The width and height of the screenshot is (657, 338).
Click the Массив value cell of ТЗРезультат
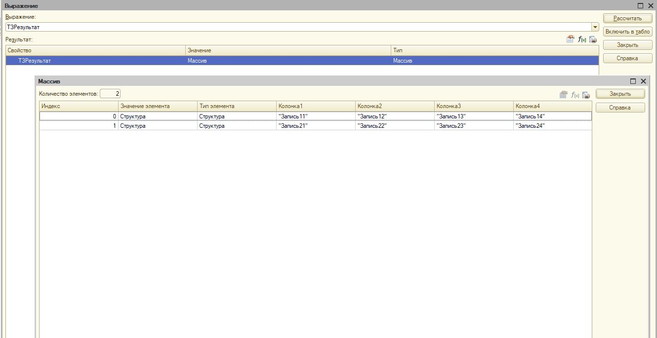pos(288,61)
